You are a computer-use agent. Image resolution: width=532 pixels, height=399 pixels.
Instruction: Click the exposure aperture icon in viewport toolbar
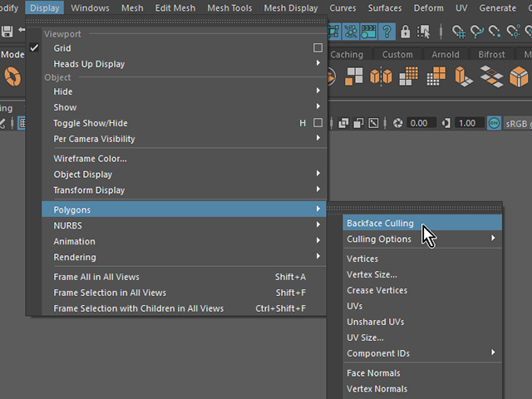(x=397, y=123)
